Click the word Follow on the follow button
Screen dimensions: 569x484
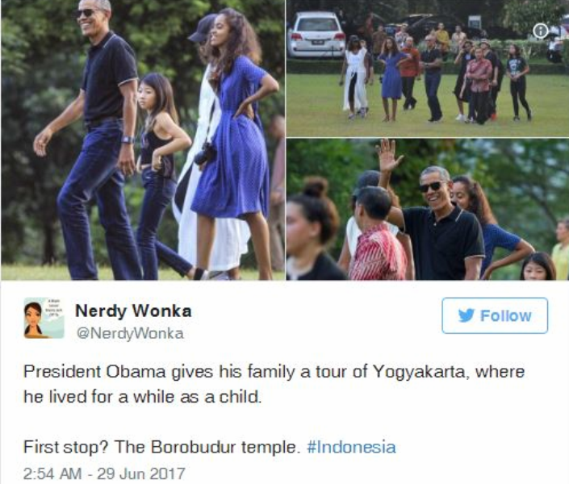point(506,315)
